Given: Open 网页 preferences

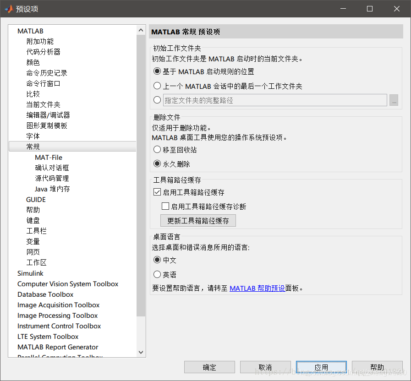Looking at the screenshot, I should (33, 252).
